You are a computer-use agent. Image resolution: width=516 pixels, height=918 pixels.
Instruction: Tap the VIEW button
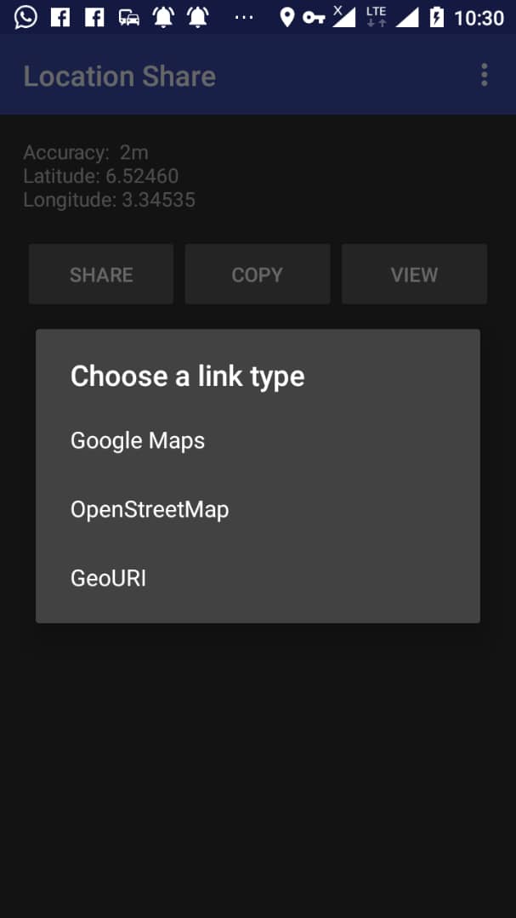tap(414, 275)
